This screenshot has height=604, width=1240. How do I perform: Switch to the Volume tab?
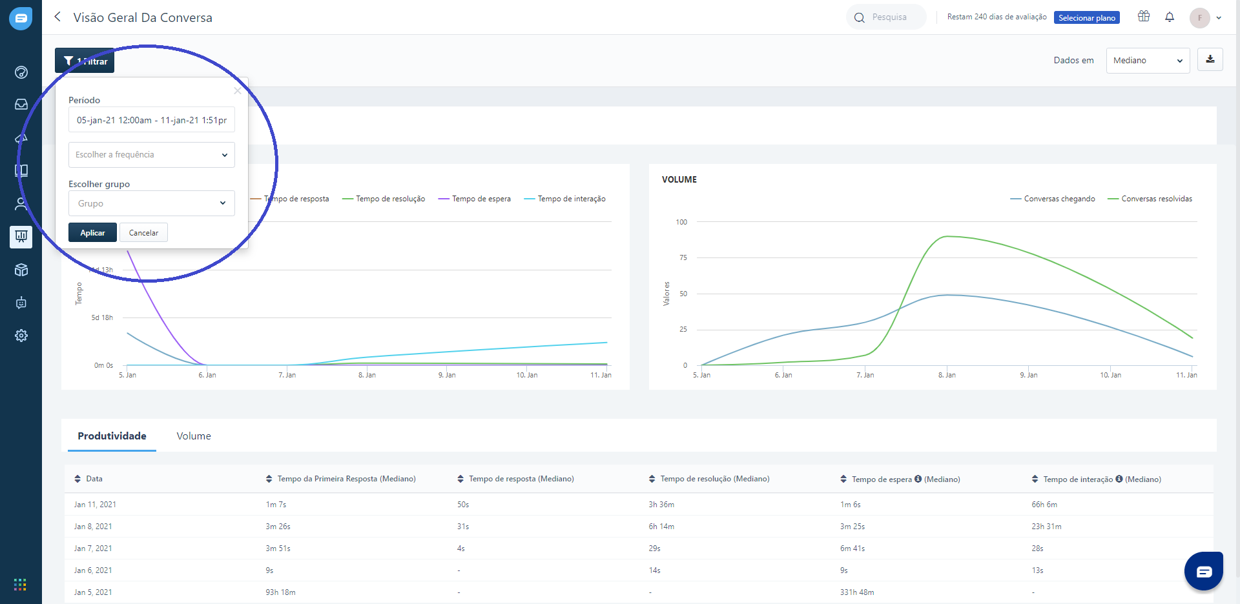(x=194, y=436)
